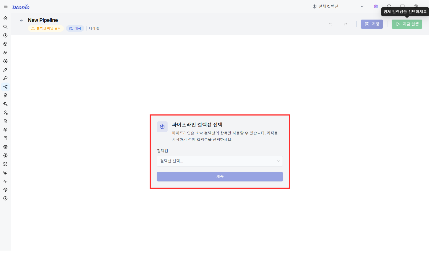This screenshot has height=268, width=429.
Task: Click the undo arrow in the toolbar
Action: [331, 24]
